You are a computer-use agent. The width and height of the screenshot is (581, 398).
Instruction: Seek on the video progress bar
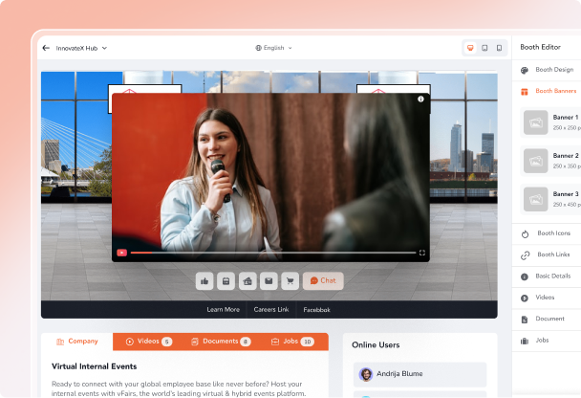(x=273, y=253)
